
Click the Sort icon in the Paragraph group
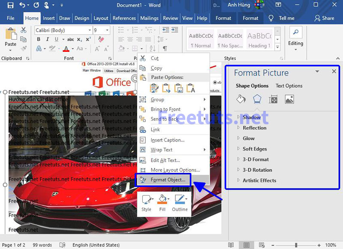(152, 48)
